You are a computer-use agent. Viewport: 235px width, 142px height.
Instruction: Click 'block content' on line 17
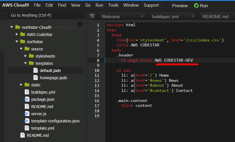137,106
